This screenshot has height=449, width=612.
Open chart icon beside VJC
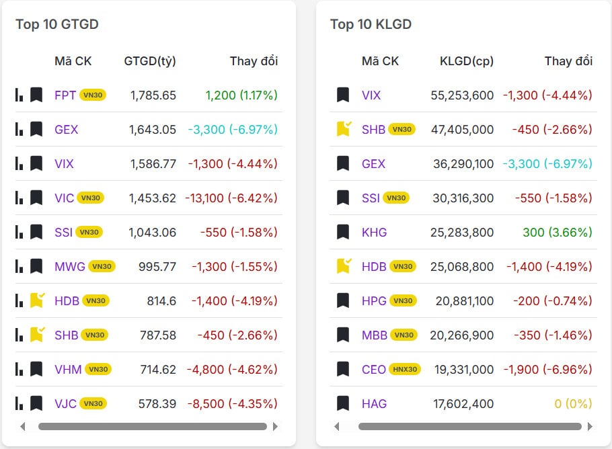[20, 403]
